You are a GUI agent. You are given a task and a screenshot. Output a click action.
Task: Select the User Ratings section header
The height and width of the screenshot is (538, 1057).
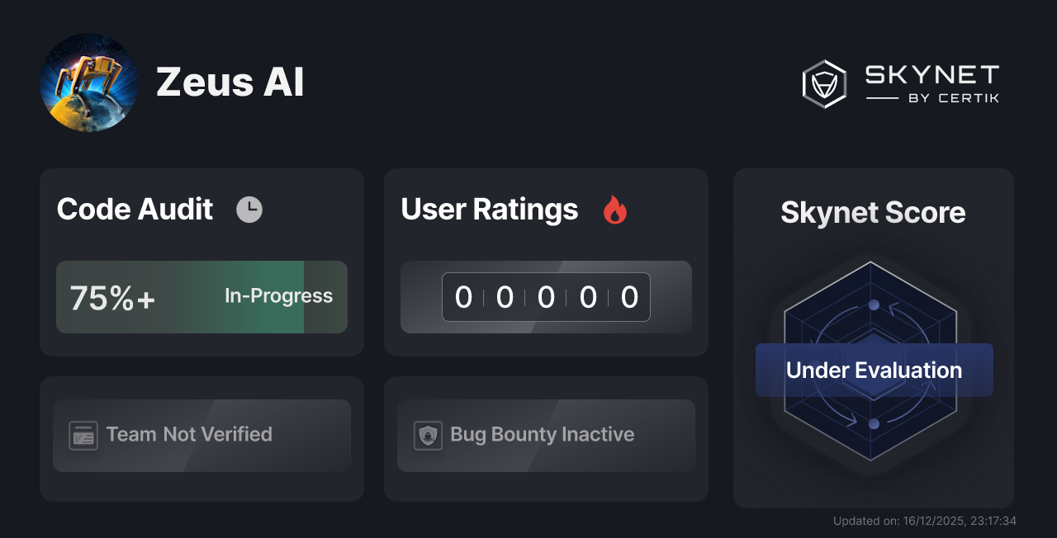pyautogui.click(x=489, y=210)
